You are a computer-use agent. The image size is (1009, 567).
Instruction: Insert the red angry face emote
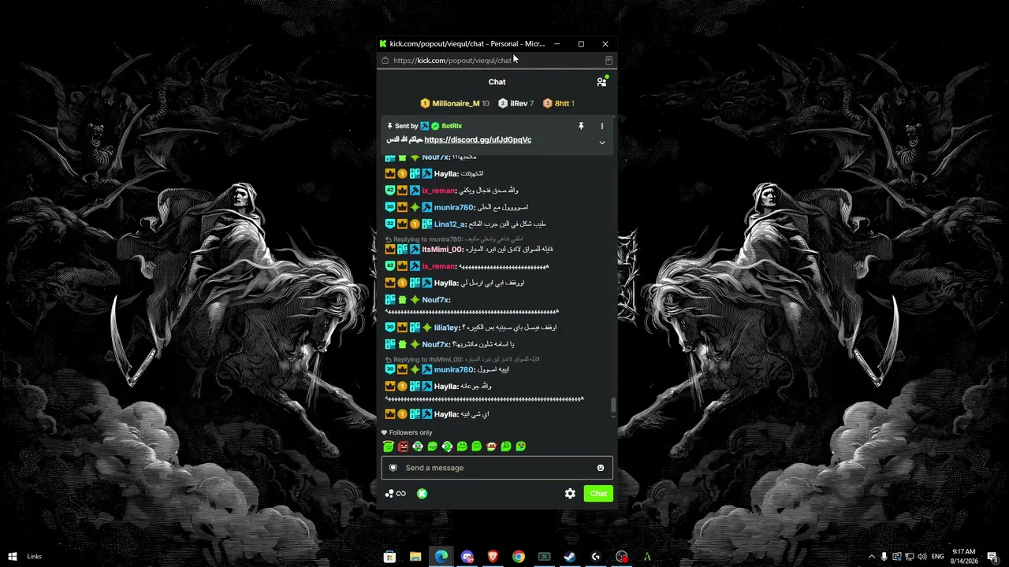(403, 447)
